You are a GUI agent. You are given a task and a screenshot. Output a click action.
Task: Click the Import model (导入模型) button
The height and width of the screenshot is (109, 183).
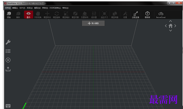pos(93,23)
